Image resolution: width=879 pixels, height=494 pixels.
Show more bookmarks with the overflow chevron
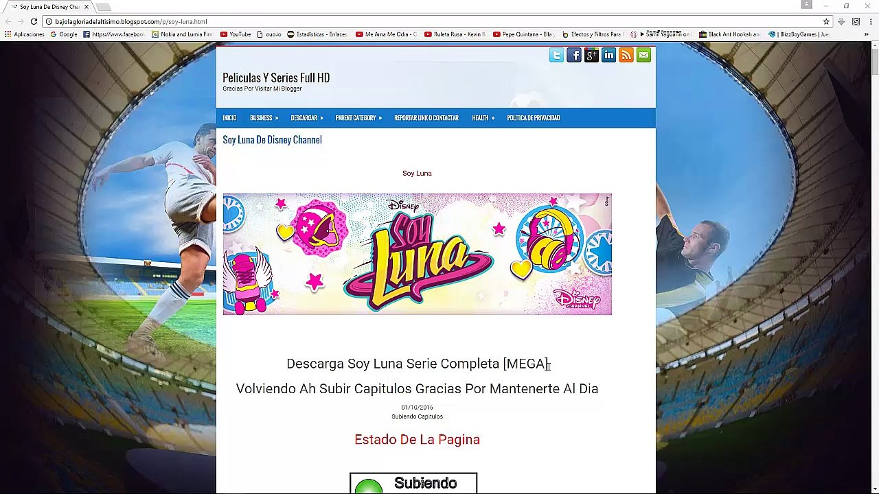click(868, 34)
